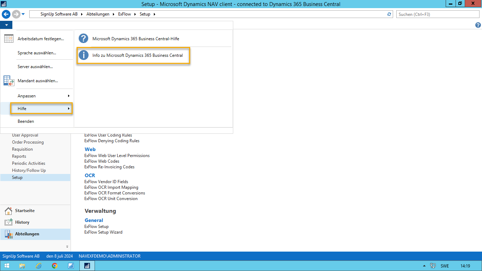Click the OCR section heading
482x271 pixels.
[x=90, y=175]
